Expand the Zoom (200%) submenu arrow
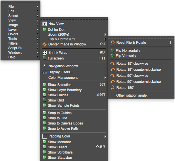Image resolution: width=175 pixels, height=161 pixels. coord(105,34)
